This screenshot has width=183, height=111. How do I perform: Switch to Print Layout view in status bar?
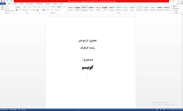(161, 109)
